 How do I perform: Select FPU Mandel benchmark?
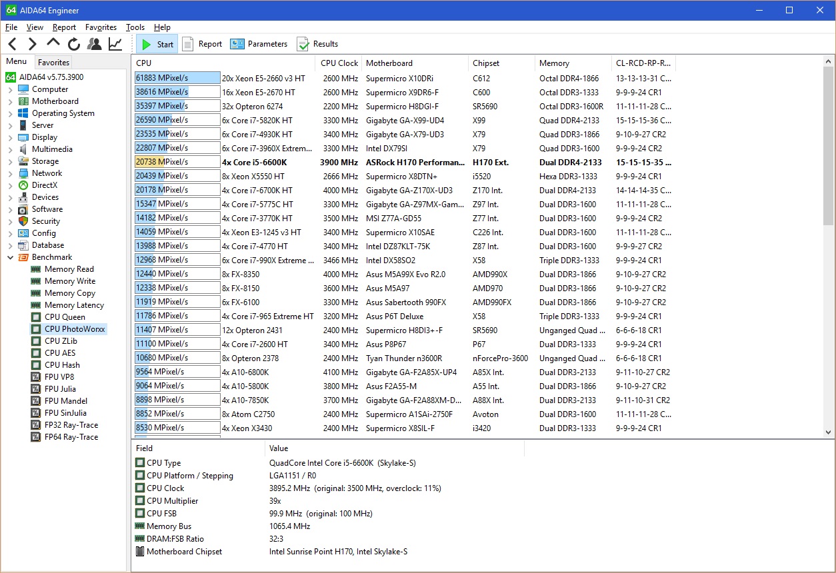[x=65, y=401]
